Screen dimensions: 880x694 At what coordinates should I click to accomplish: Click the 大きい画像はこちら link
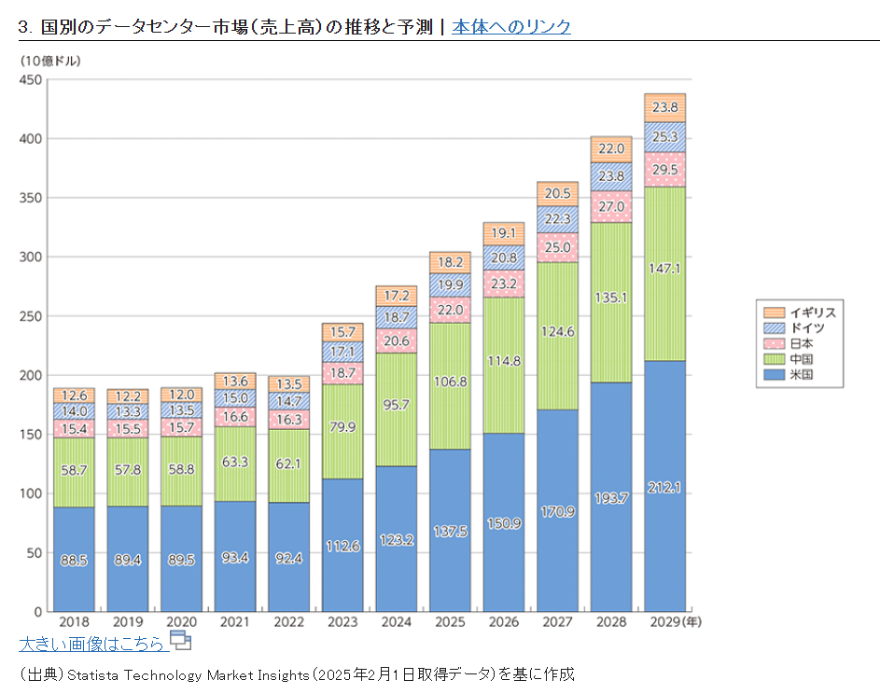91,644
